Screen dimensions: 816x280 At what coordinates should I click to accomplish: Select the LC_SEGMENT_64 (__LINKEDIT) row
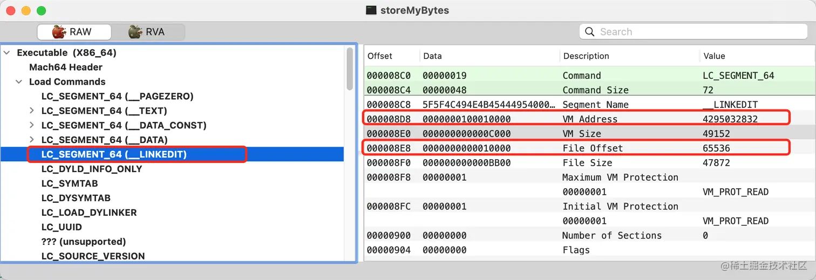pyautogui.click(x=172, y=154)
